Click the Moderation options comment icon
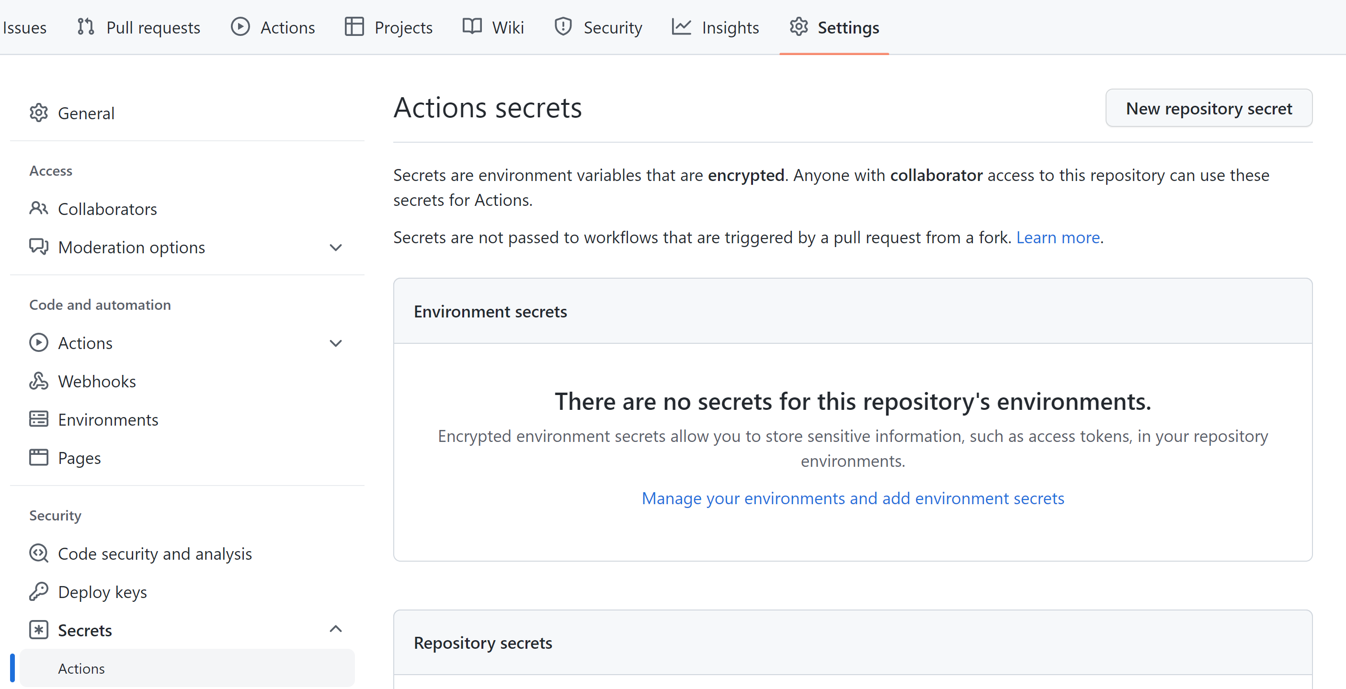The height and width of the screenshot is (689, 1346). click(39, 247)
